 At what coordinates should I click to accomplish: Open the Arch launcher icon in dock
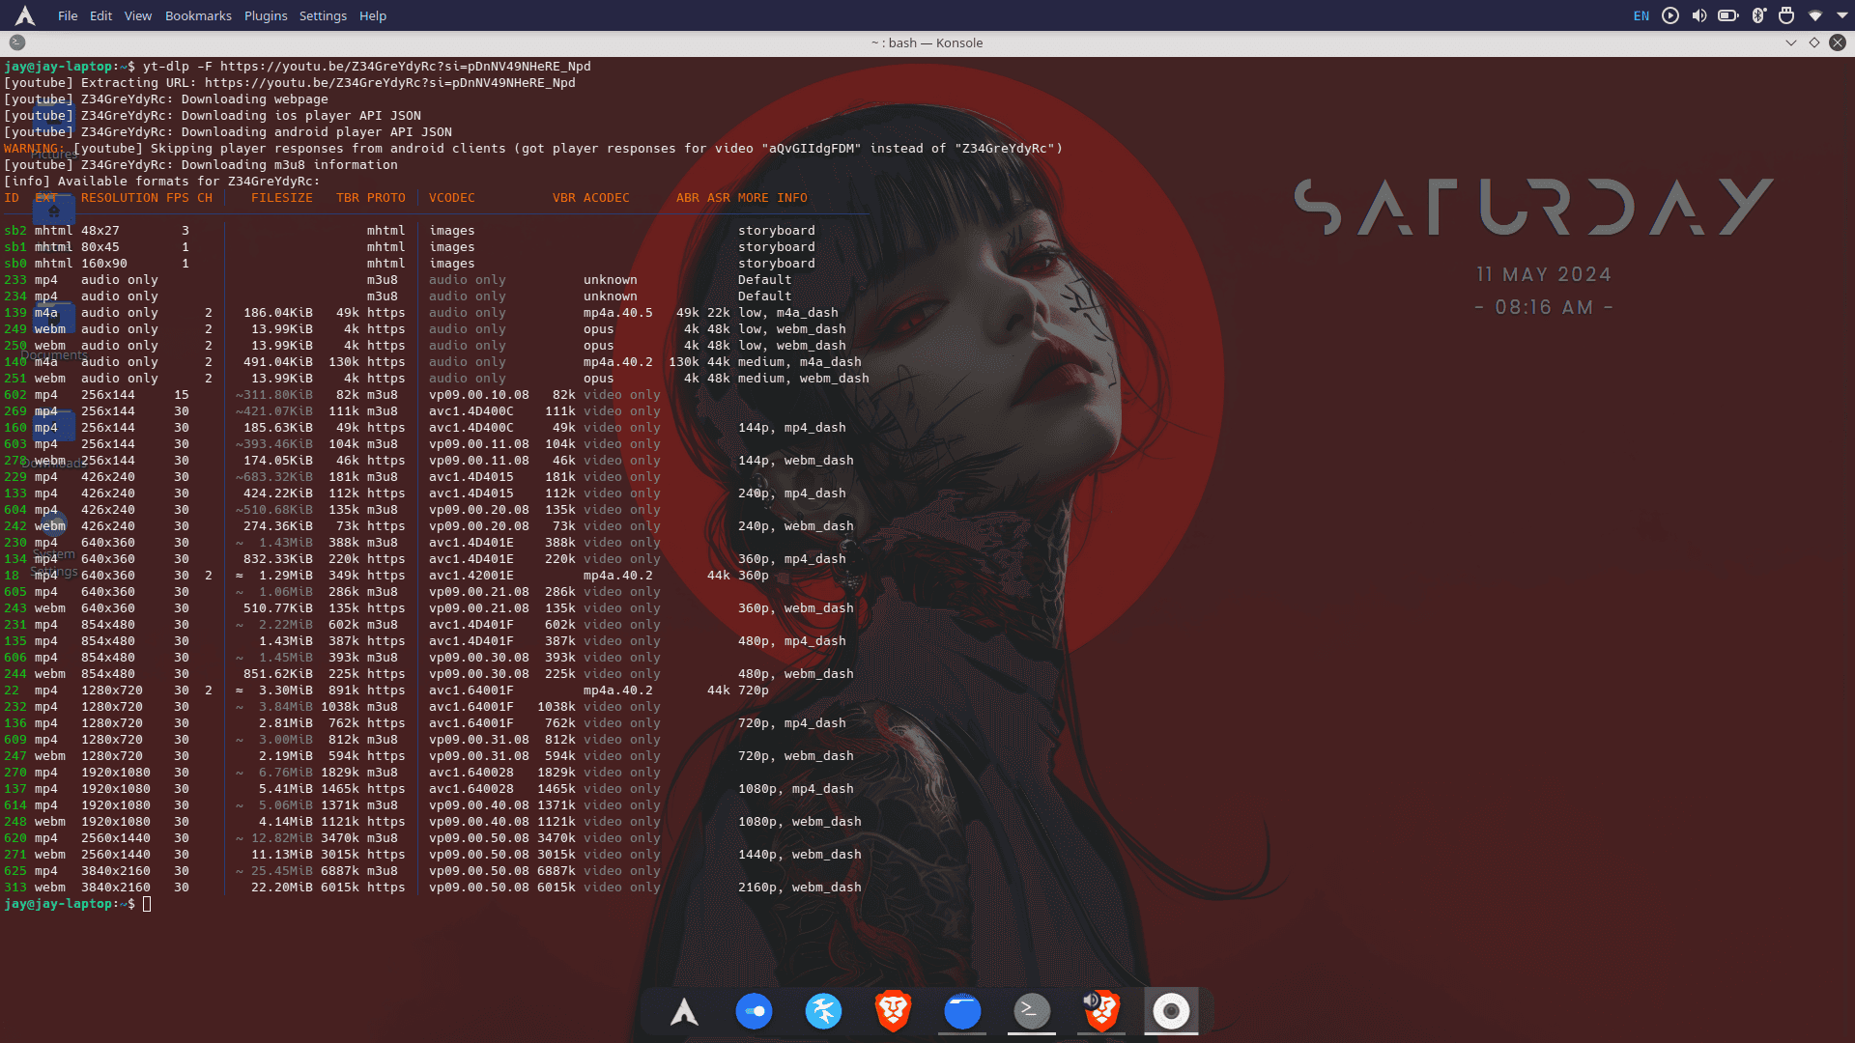pos(684,1011)
